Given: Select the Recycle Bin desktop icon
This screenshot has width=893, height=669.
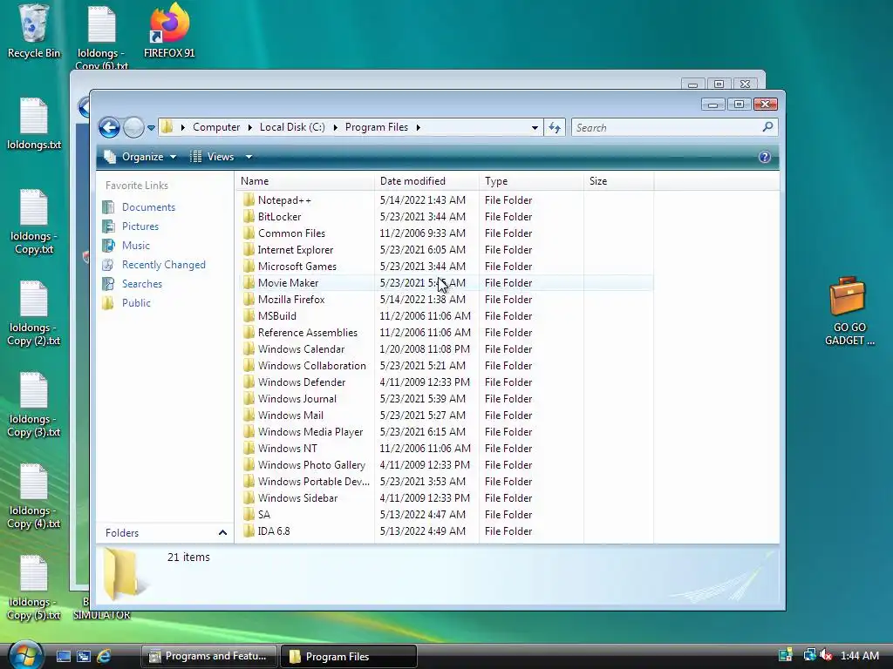Looking at the screenshot, I should [34, 30].
